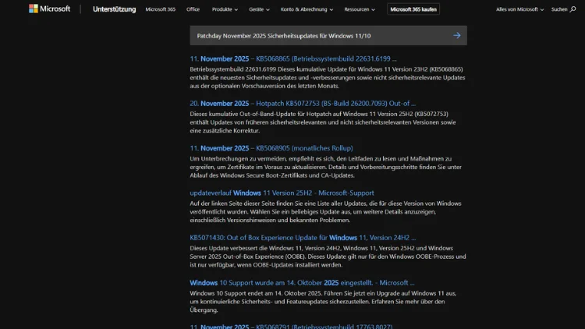The width and height of the screenshot is (585, 329).
Task: Expand the Konto & Abrechnung dropdown
Action: [x=307, y=9]
